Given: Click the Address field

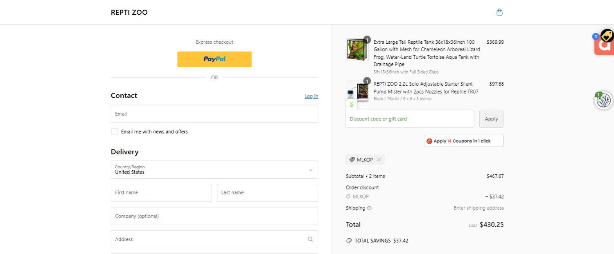Looking at the screenshot, I should [x=214, y=239].
